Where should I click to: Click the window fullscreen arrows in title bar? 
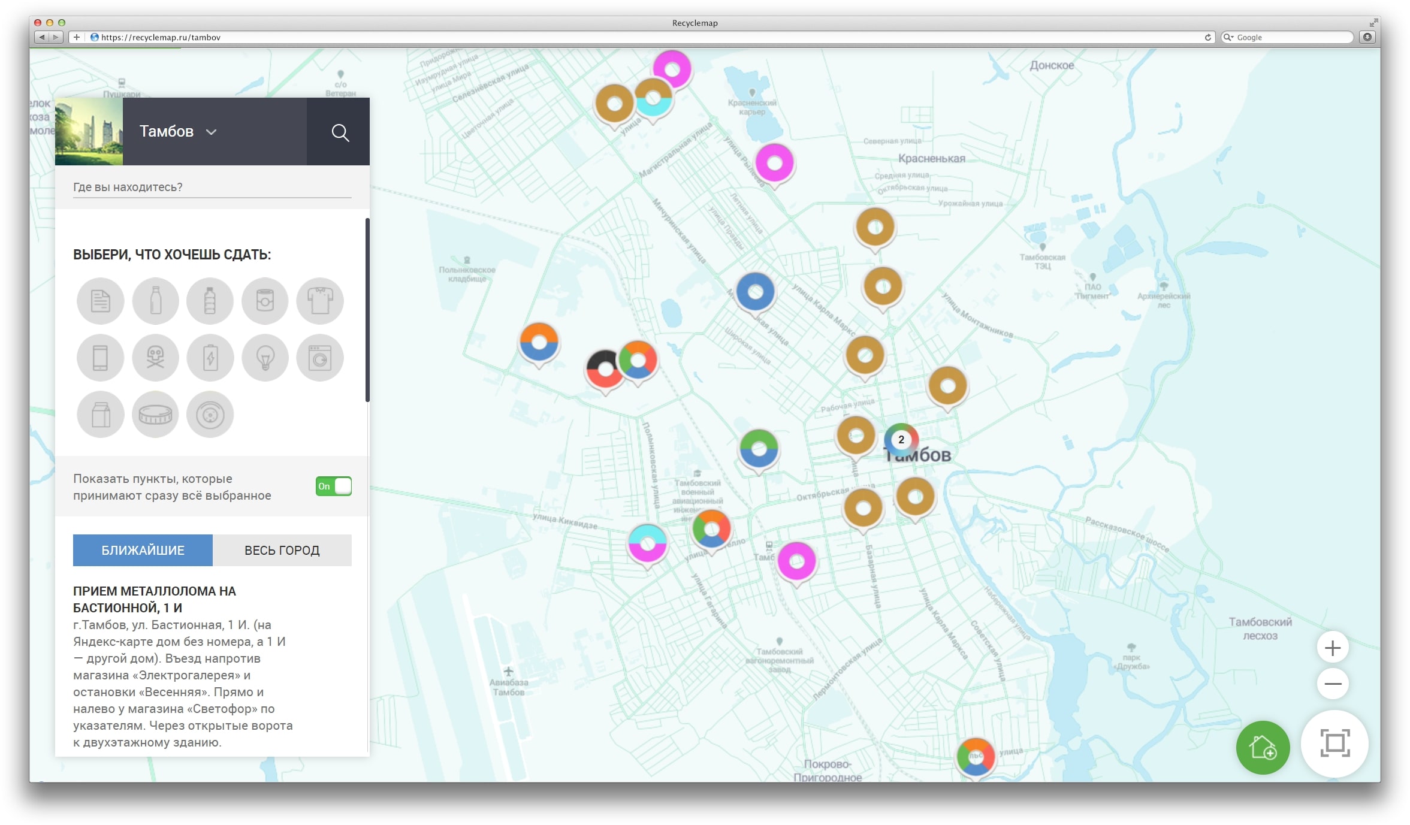pos(1373,23)
